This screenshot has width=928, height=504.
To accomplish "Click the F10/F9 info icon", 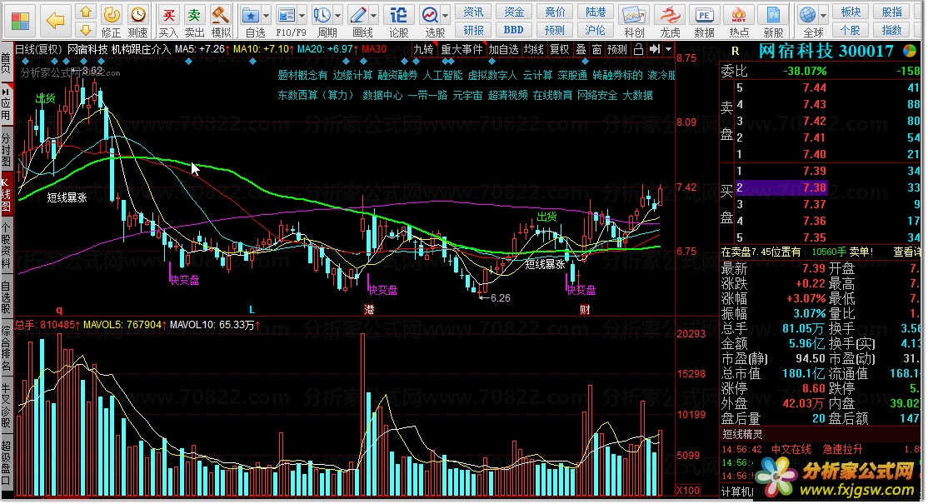I will (287, 15).
